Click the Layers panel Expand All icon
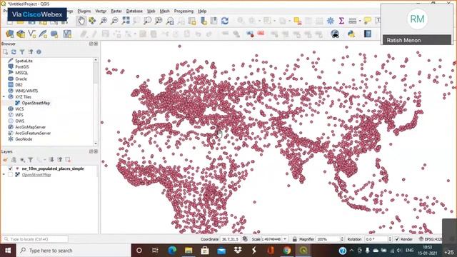The width and height of the screenshot is (457, 257). [51, 160]
